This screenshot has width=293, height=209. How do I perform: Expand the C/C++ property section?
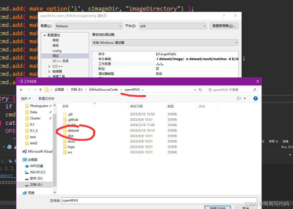[49, 66]
